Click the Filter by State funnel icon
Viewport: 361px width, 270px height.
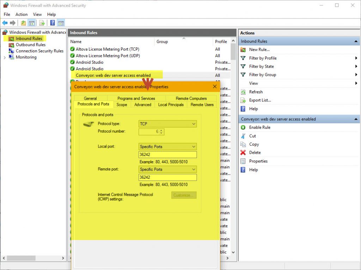[243, 67]
